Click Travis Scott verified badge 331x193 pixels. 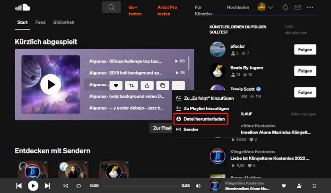259,89
